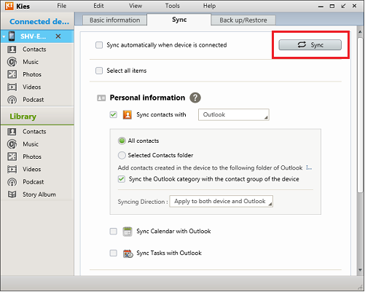Open Library Music icon
This screenshot has width=365, height=292.
(x=12, y=144)
